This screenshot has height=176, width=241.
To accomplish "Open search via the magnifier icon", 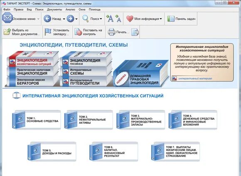I will click(85, 19).
